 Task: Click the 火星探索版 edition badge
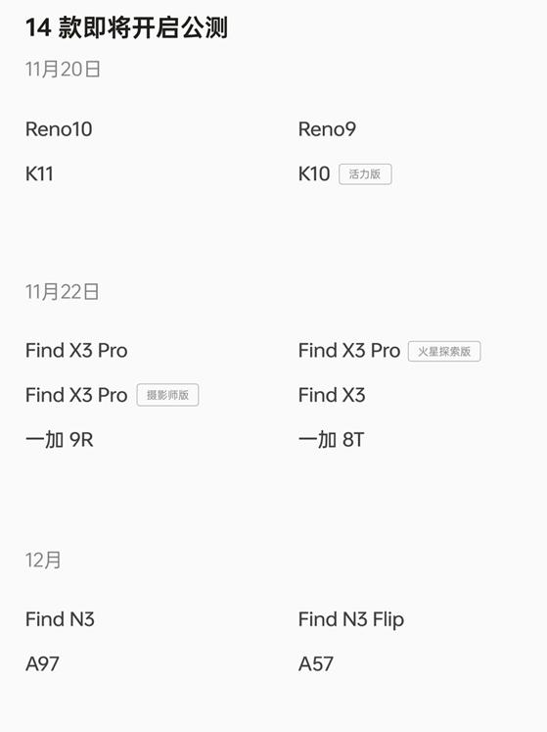pos(444,351)
